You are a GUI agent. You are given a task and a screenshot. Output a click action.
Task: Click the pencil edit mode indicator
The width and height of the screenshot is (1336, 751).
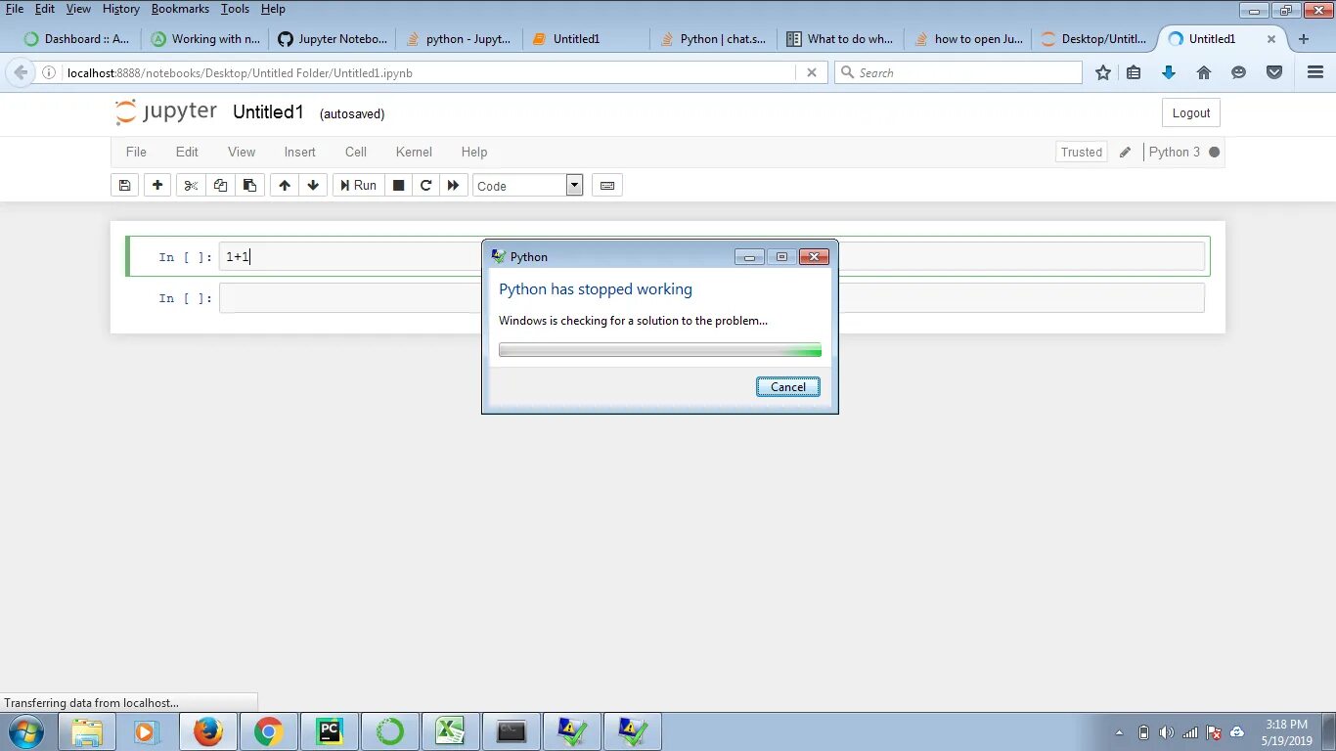[x=1125, y=152]
